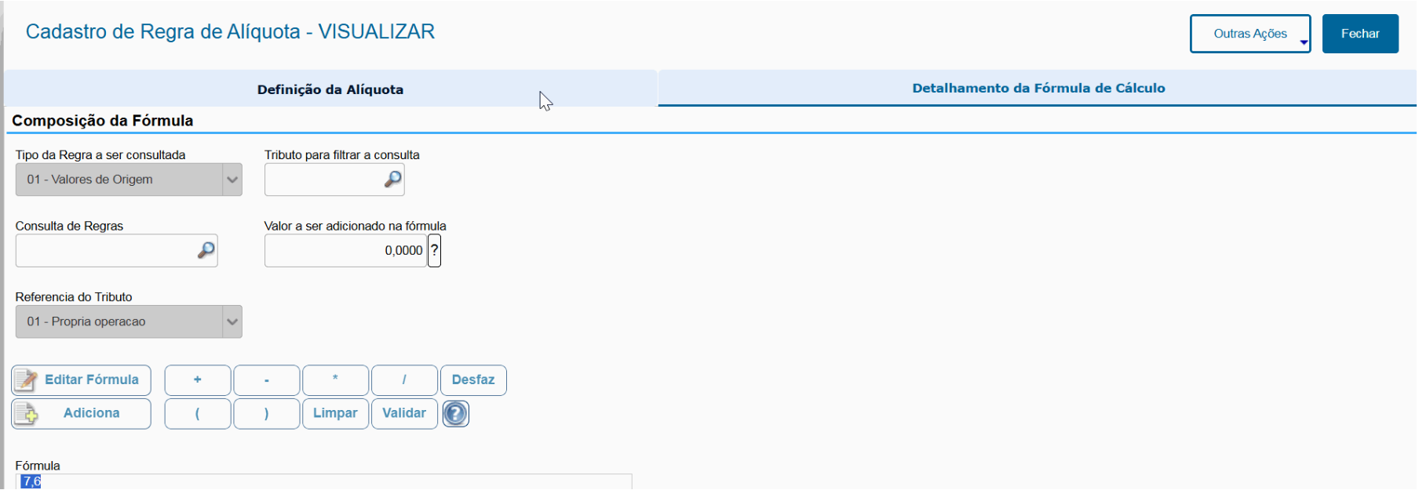Click the plus operator button
Image resolution: width=1419 pixels, height=490 pixels.
point(198,380)
